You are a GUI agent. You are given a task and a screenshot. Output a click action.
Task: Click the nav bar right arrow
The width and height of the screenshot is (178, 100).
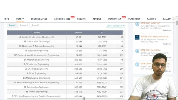point(174,19)
